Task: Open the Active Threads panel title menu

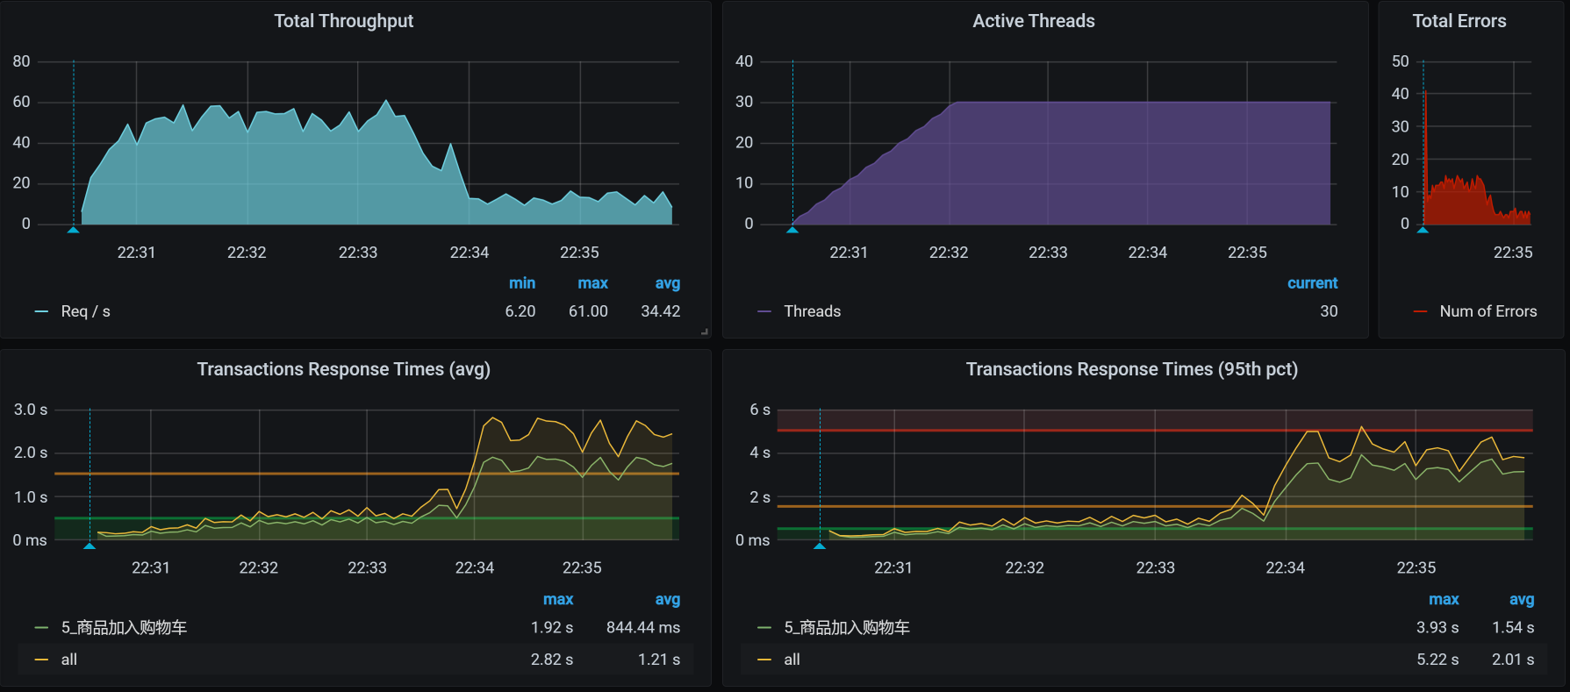Action: 1033,21
